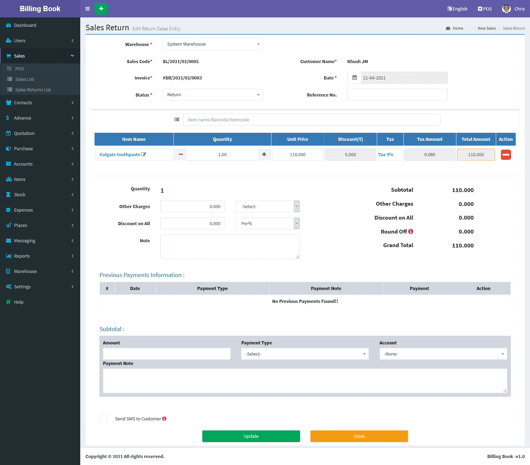Open the Payment Type select dropdown
Viewport: 530px width, 465px height.
pos(305,354)
